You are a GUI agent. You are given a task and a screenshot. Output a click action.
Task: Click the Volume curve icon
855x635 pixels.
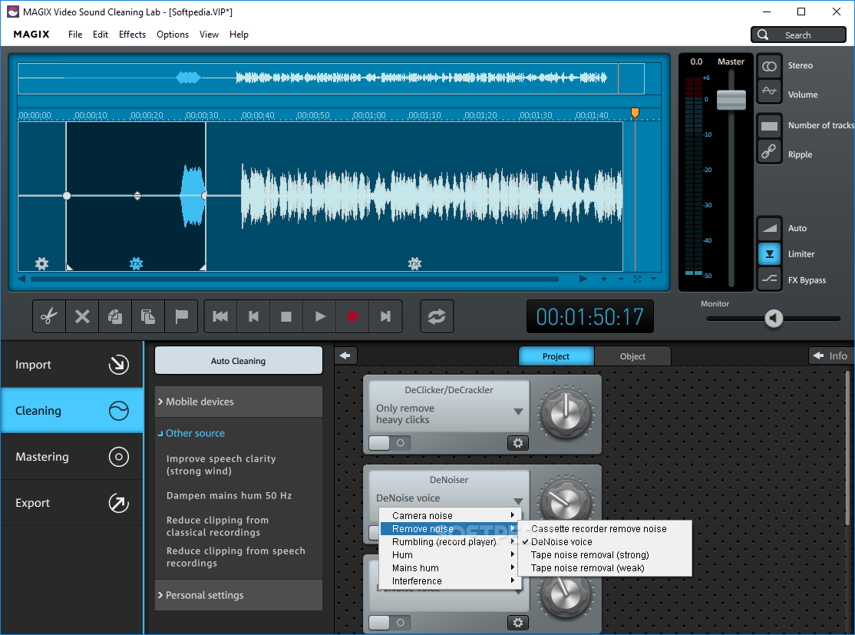[769, 91]
